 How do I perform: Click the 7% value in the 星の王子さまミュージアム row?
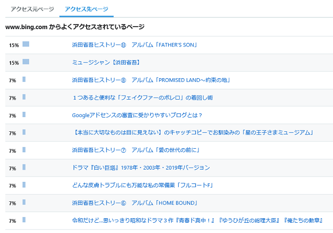pos(12,133)
